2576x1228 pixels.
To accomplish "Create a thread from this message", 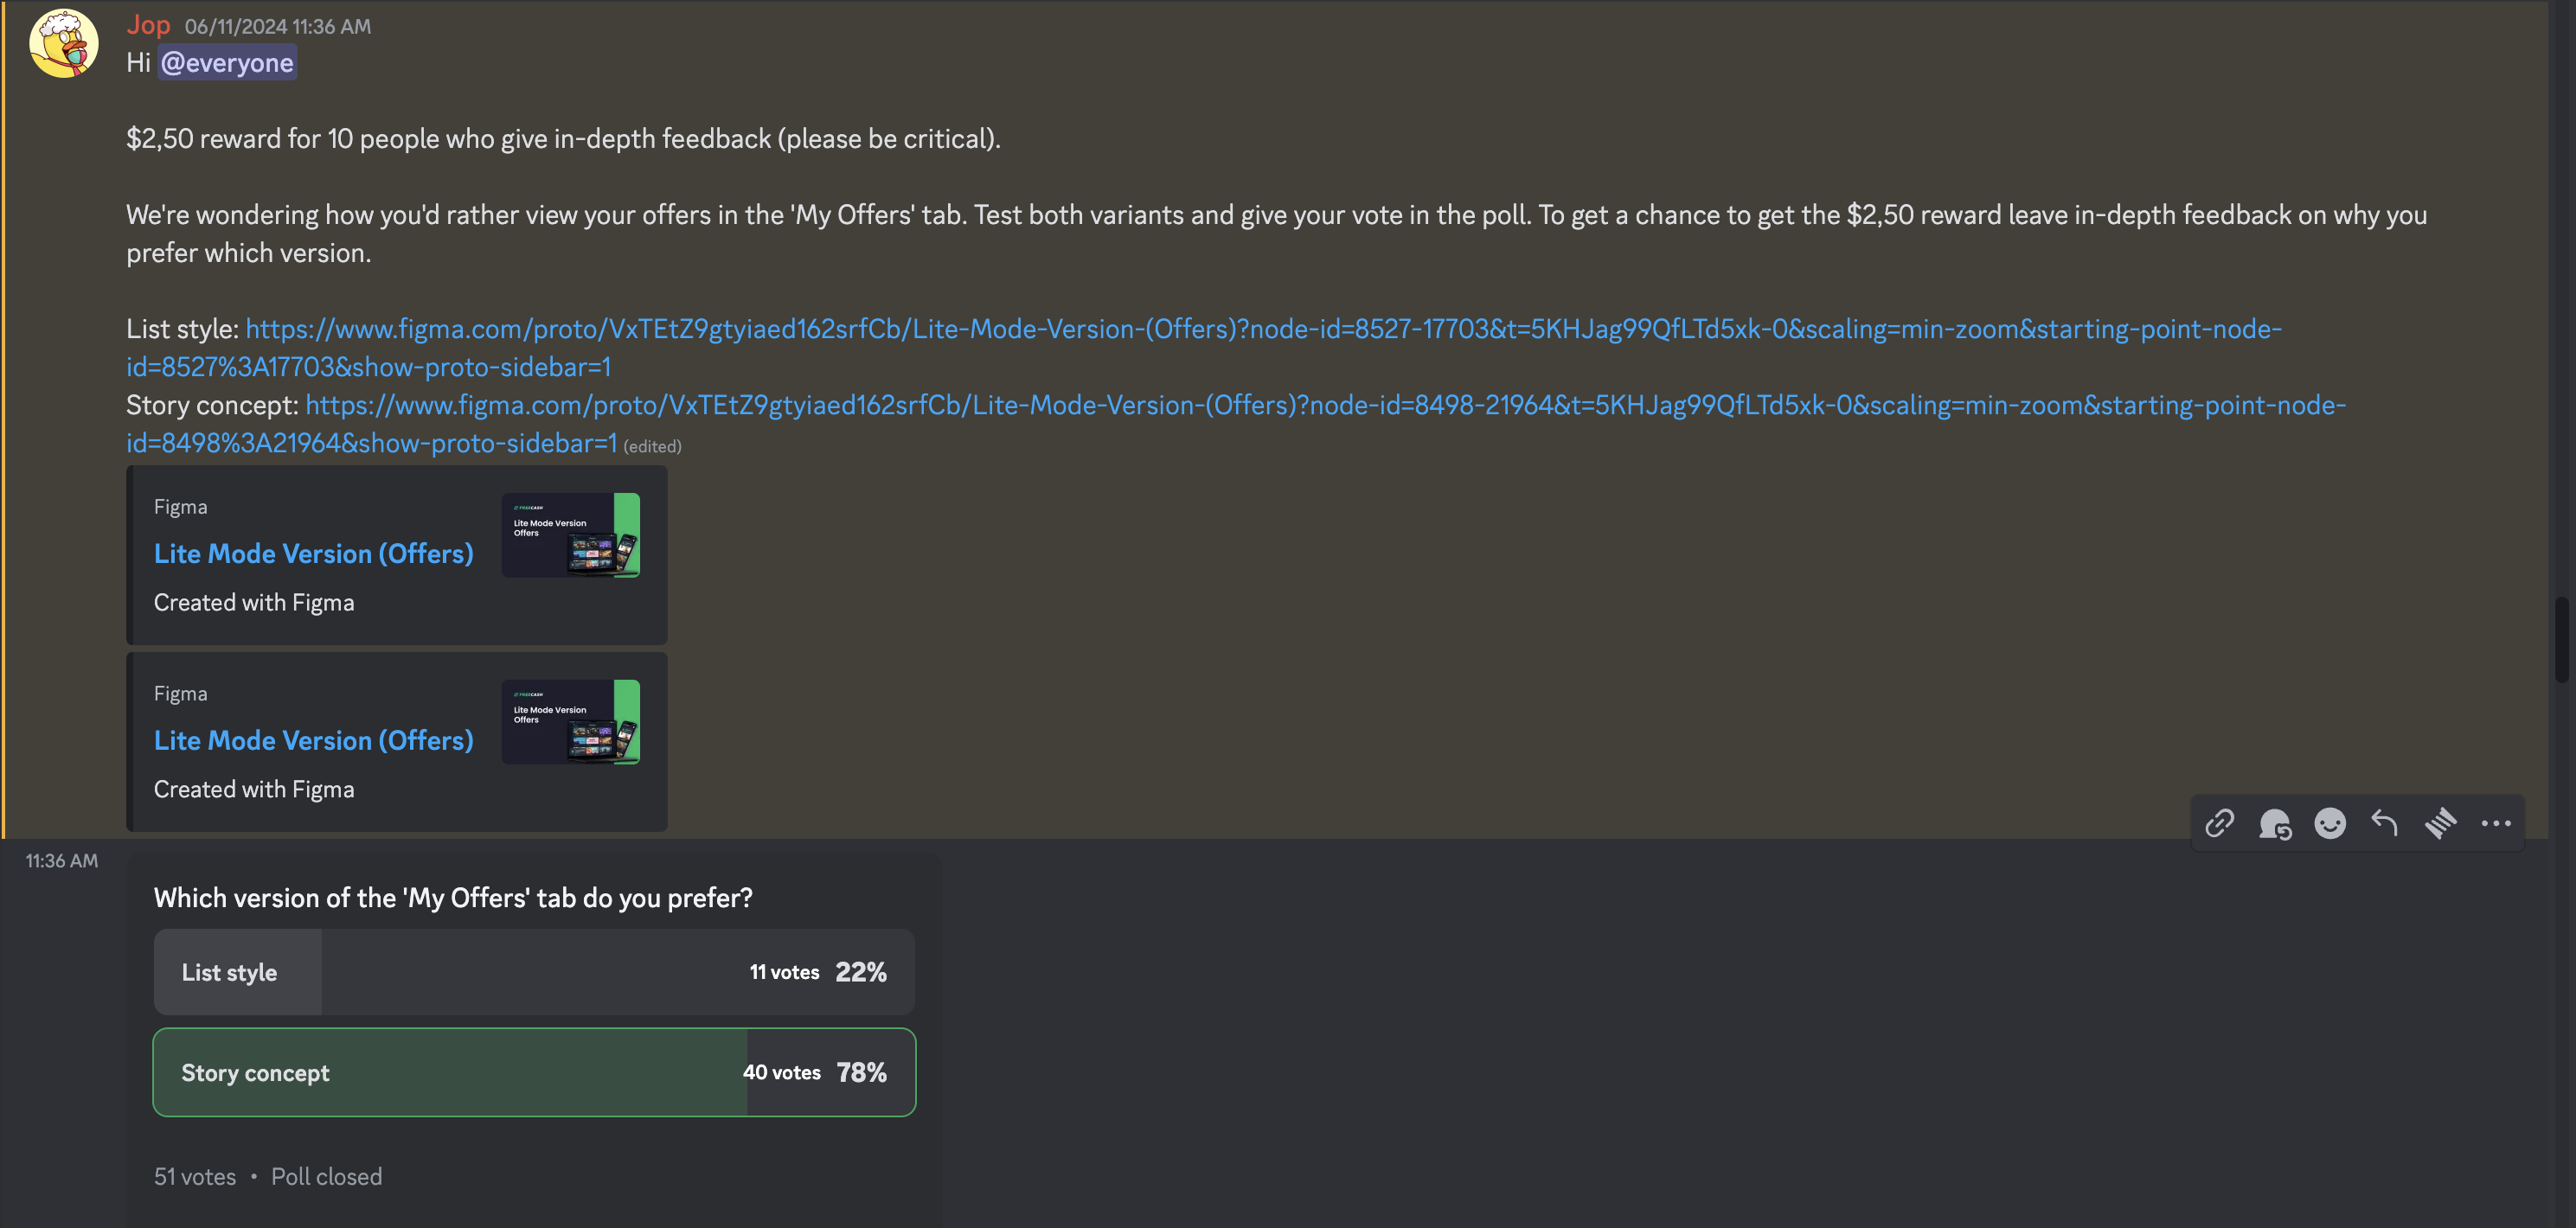I will [x=2440, y=823].
